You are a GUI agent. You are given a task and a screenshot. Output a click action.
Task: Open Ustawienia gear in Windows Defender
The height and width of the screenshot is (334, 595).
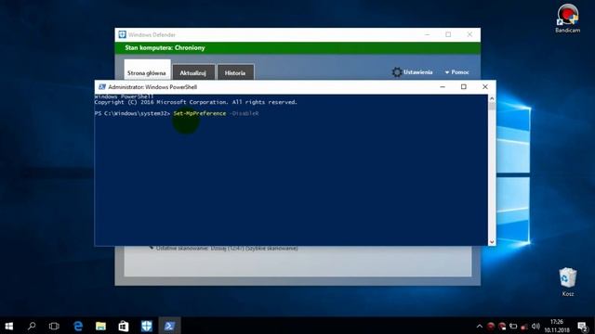[413, 72]
